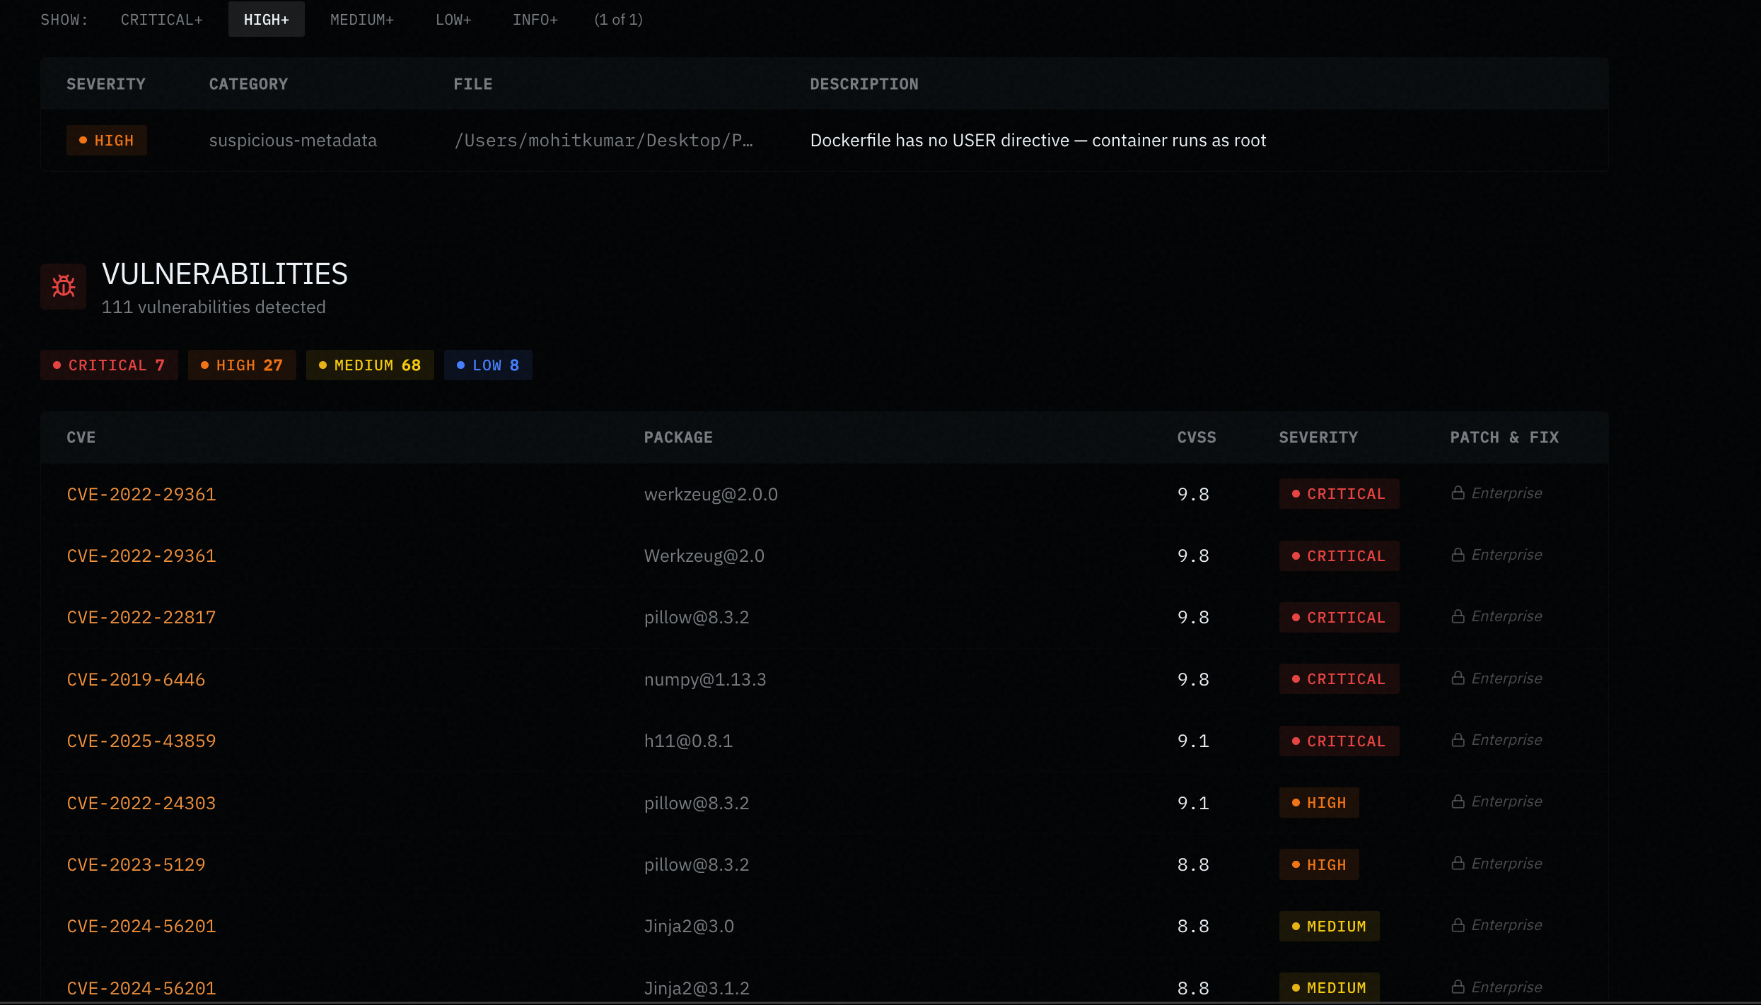Filter vulnerabilities by CRITICAL 7 badge
The width and height of the screenshot is (1761, 1005).
click(109, 365)
